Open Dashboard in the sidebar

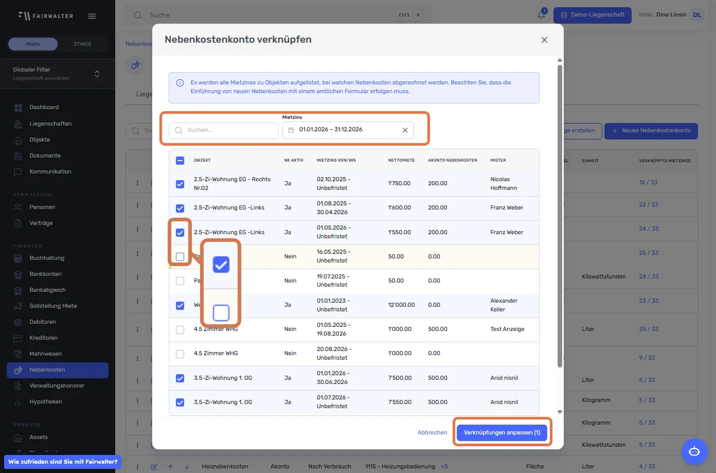[44, 108]
